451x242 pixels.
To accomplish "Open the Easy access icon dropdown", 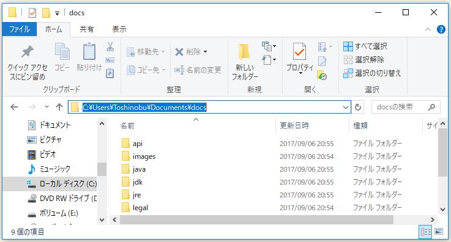I will [x=269, y=60].
